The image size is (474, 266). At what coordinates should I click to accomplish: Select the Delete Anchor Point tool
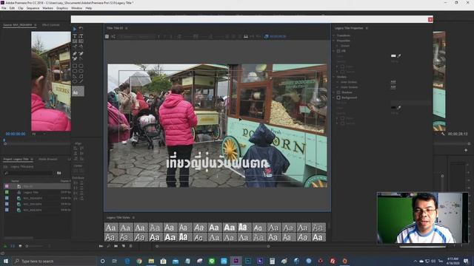81,53
